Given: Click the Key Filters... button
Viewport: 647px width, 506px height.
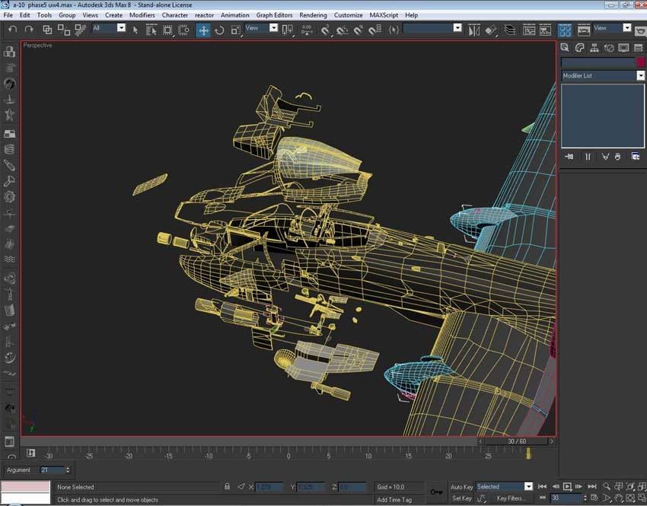Looking at the screenshot, I should coord(510,498).
